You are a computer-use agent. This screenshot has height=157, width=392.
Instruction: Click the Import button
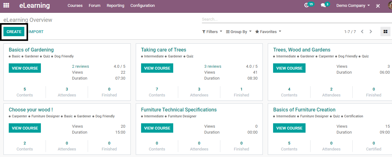click(36, 32)
